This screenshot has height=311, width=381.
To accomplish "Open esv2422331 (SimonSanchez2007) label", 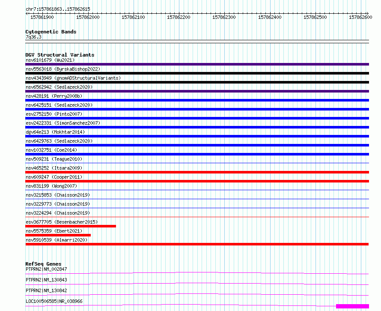I will click(63, 123).
